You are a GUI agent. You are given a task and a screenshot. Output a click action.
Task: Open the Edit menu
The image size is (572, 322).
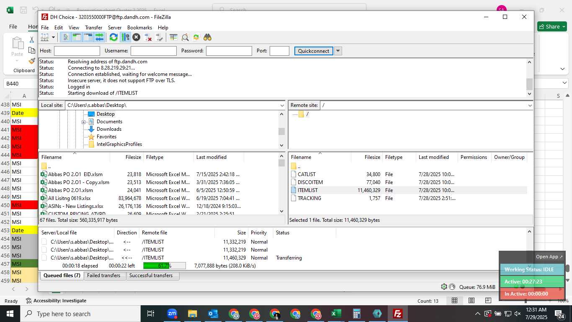click(x=59, y=28)
